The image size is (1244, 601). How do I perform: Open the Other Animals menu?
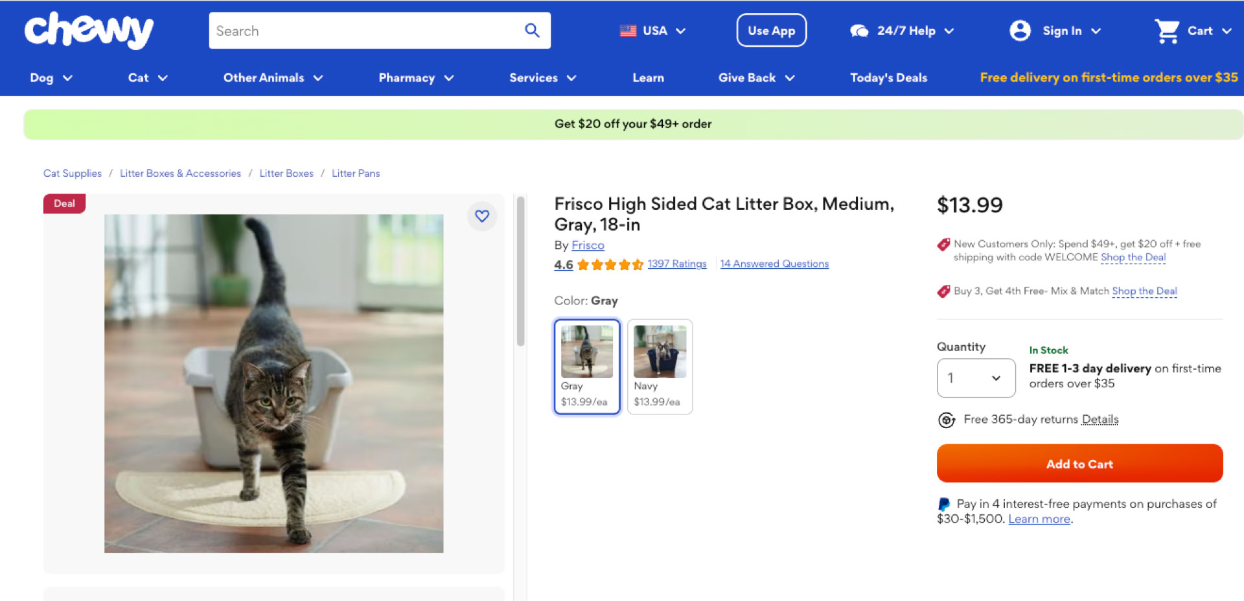click(273, 78)
